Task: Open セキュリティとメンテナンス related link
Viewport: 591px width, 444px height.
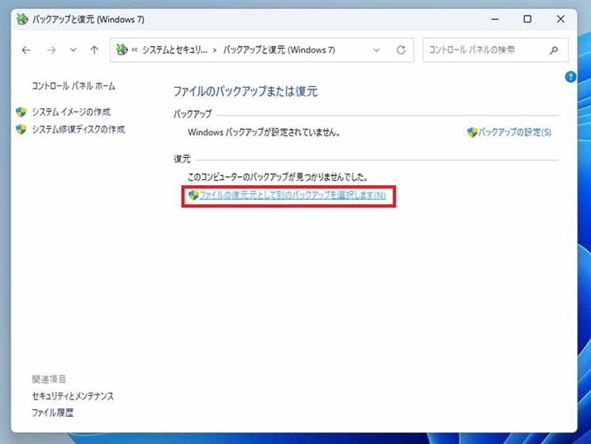Action: tap(73, 396)
